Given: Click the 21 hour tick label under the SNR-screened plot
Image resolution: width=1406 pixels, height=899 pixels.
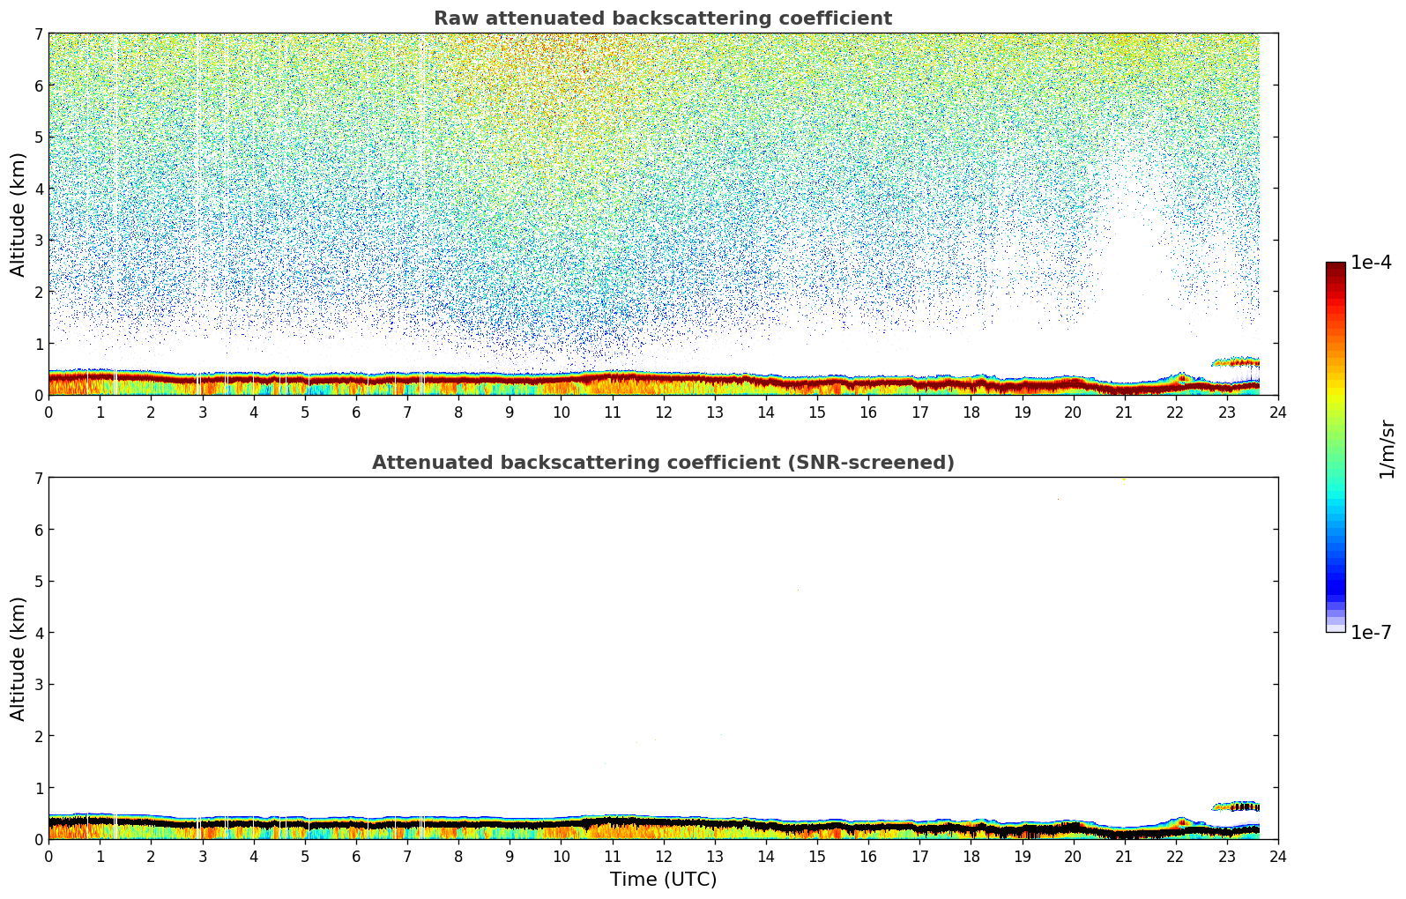Looking at the screenshot, I should pos(1124,856).
